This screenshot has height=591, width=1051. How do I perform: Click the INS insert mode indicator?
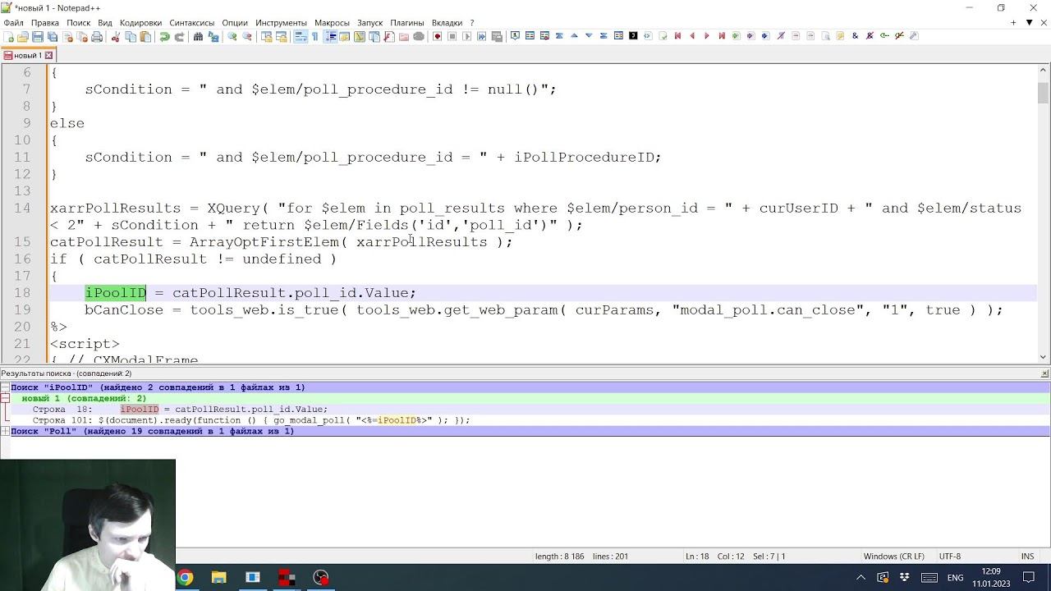click(1027, 557)
